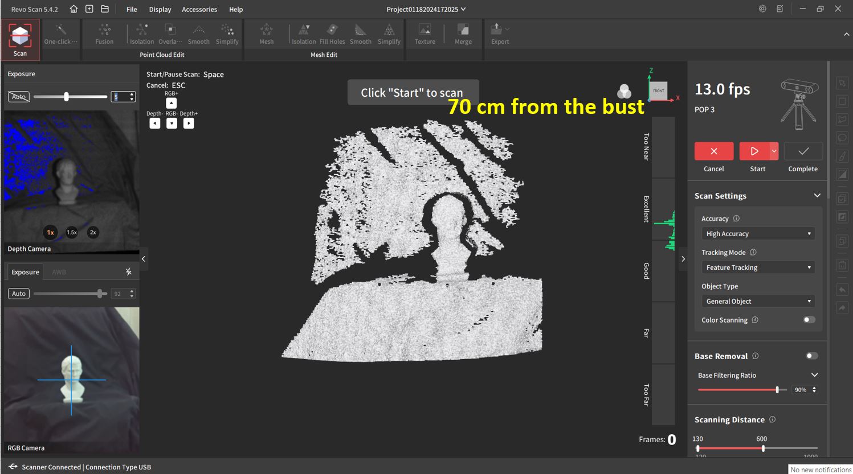Open the Mesh tool

pos(266,34)
